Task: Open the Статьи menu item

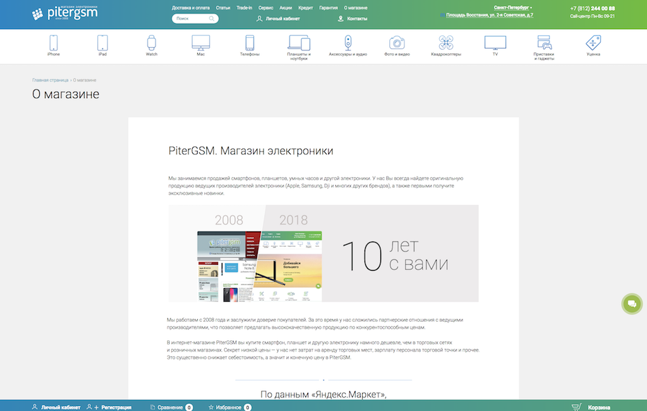Action: pyautogui.click(x=223, y=8)
